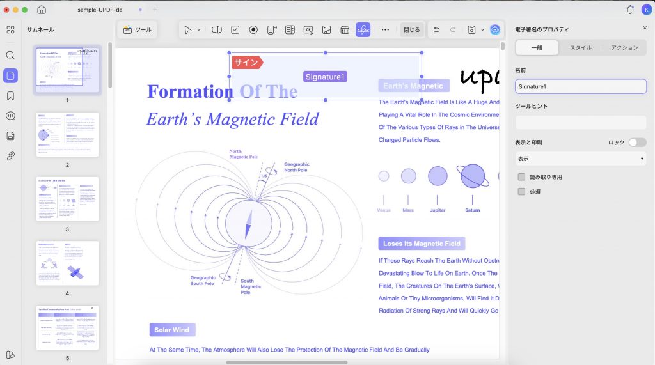Check the 読み取り専用 checkbox
This screenshot has height=365, width=655.
(x=521, y=177)
